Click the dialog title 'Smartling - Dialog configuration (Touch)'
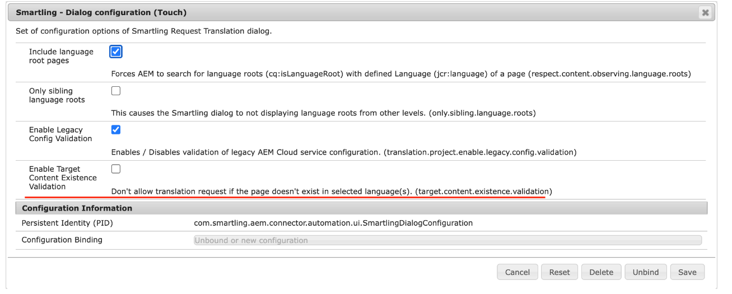 101,12
